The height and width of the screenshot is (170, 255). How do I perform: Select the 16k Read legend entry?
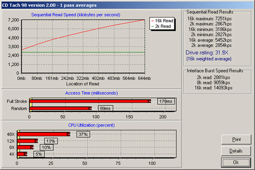[x=162, y=21]
